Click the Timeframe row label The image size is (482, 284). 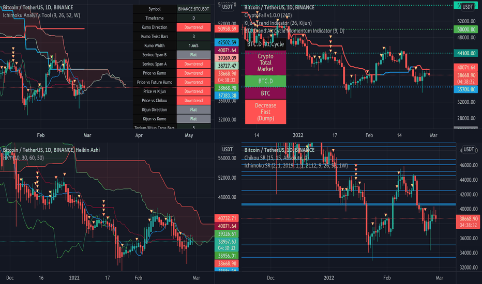pyautogui.click(x=155, y=18)
